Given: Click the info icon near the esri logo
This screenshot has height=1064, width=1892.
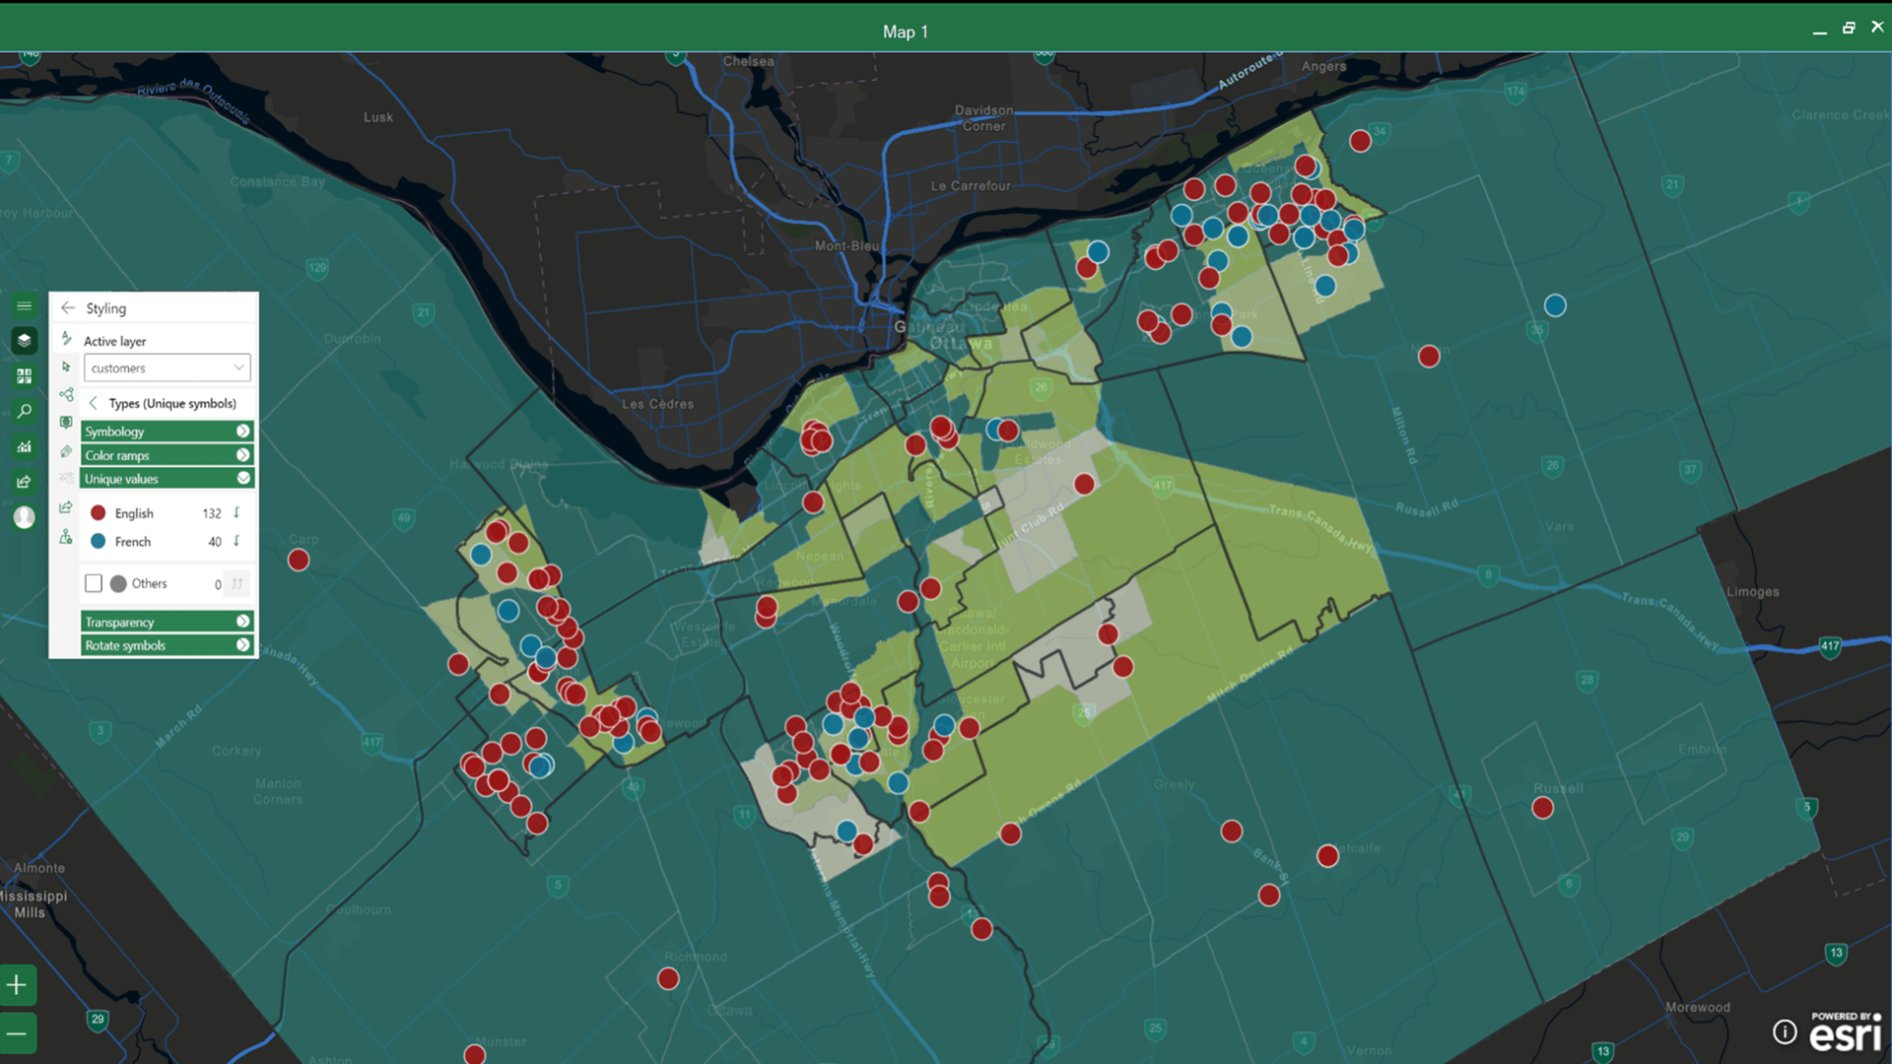Looking at the screenshot, I should pyautogui.click(x=1786, y=1031).
